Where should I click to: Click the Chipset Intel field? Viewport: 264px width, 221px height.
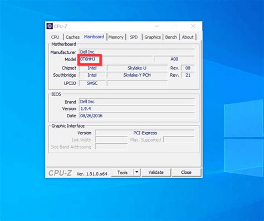pyautogui.click(x=92, y=68)
